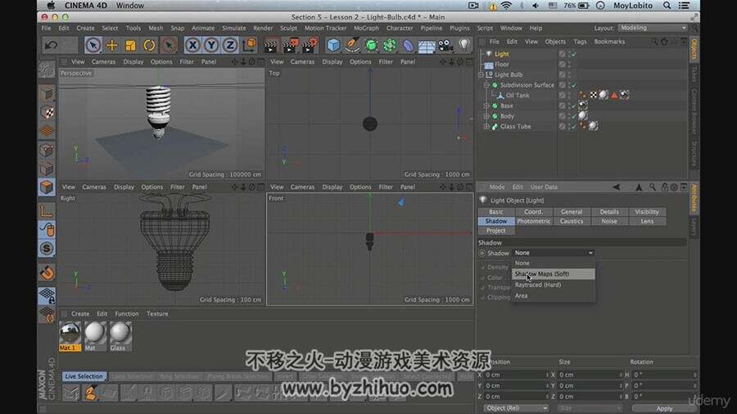
Task: Open the Simulate menu
Action: [x=233, y=28]
